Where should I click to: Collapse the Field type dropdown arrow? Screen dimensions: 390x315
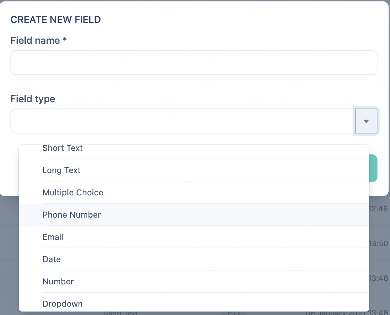point(366,121)
